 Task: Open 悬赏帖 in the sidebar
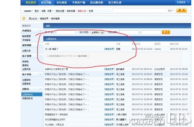tap(25, 65)
